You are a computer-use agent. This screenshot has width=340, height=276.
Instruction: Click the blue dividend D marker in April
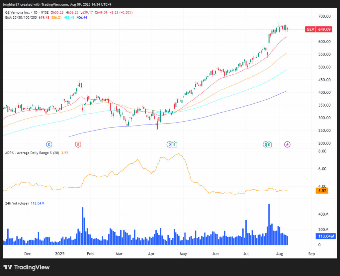[x=169, y=144]
